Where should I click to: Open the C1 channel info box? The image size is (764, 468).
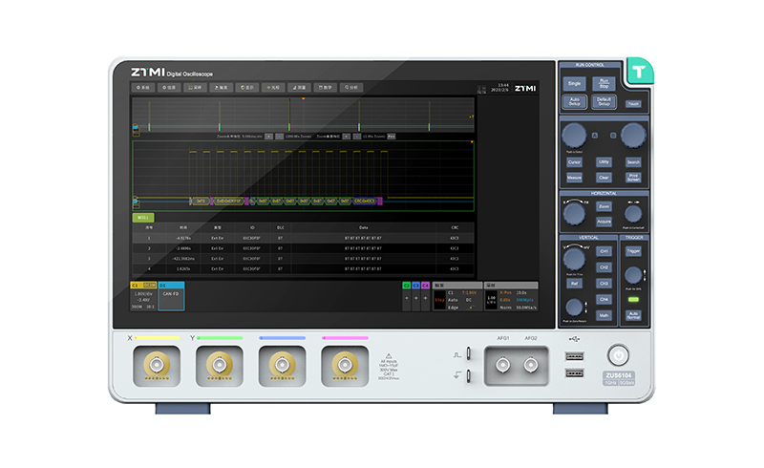143,296
